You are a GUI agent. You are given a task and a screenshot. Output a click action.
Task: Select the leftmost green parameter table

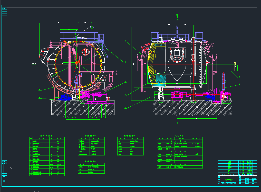click(x=47, y=156)
